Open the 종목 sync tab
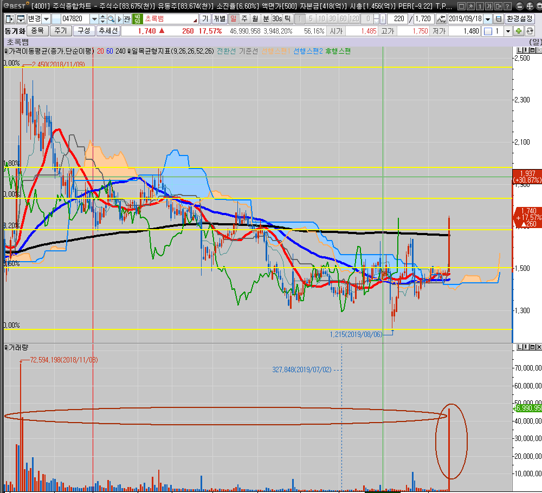The width and height of the screenshot is (542, 493). [37, 31]
